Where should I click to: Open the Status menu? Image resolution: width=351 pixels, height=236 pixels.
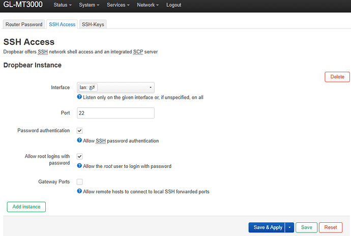(x=62, y=5)
